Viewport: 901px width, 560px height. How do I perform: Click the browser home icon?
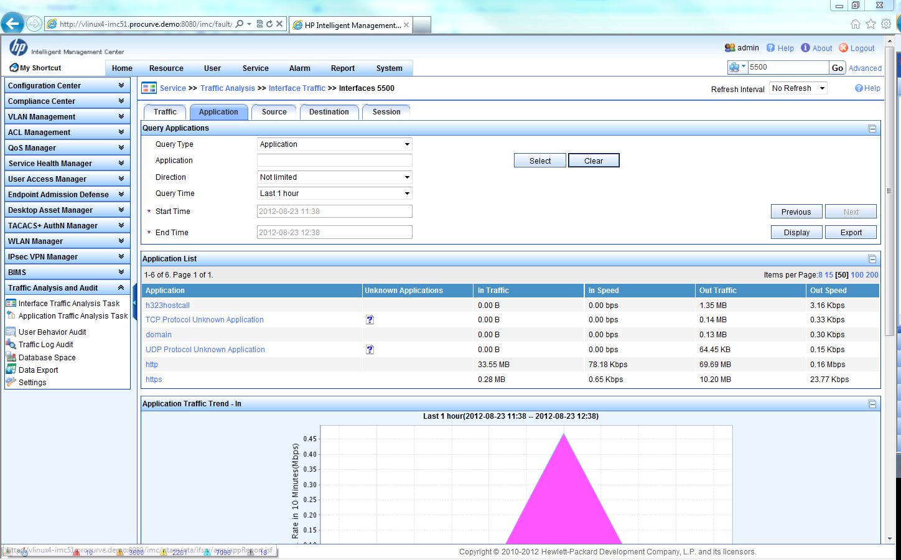pyautogui.click(x=856, y=24)
